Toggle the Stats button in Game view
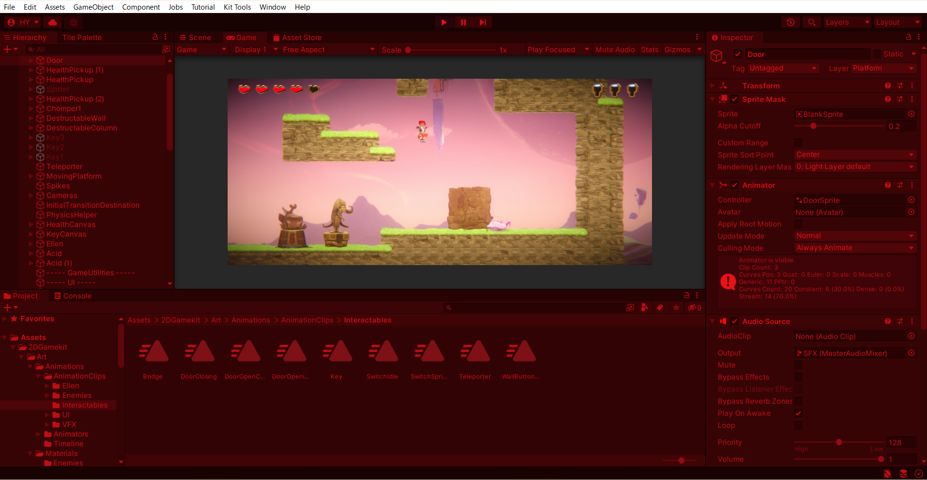This screenshot has width=927, height=480. (x=650, y=49)
